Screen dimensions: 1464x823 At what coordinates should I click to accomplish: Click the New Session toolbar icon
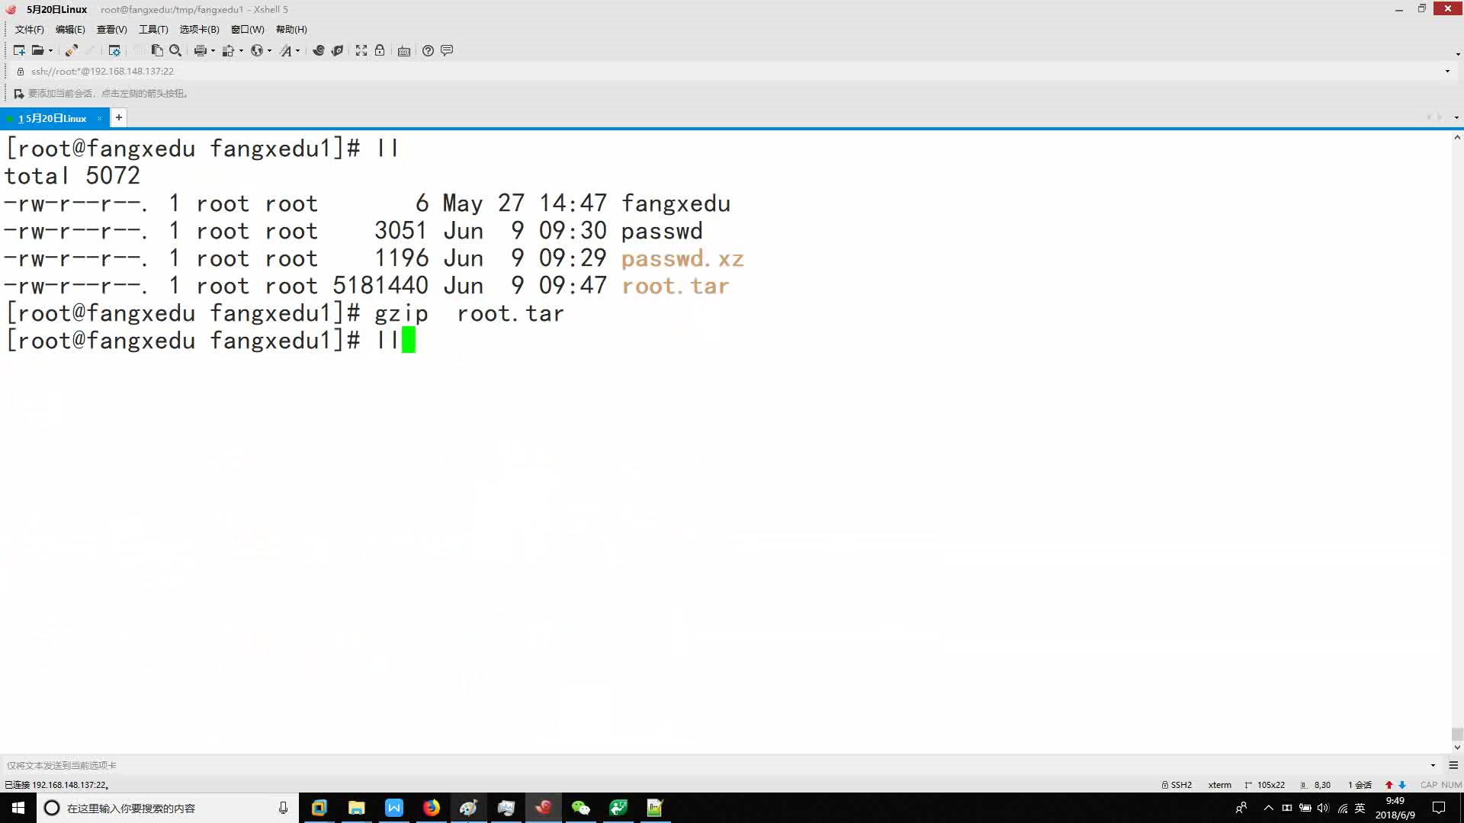pos(19,50)
